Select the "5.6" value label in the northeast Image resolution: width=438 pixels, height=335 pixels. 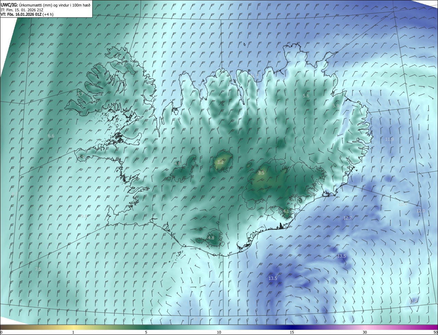306,96
